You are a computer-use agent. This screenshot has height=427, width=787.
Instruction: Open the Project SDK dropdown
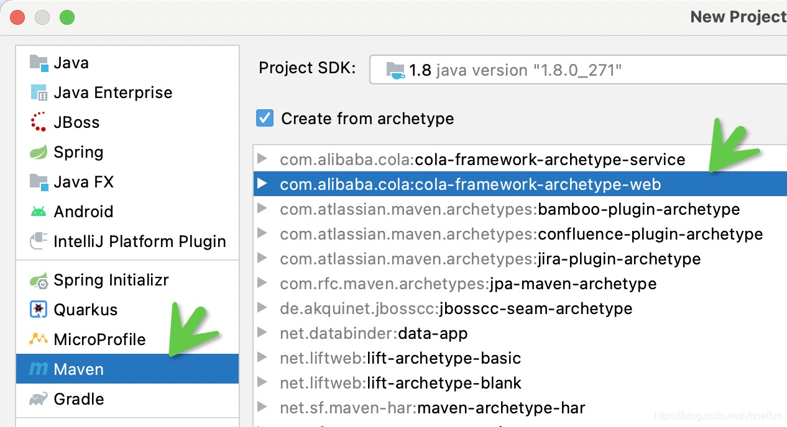coord(578,70)
